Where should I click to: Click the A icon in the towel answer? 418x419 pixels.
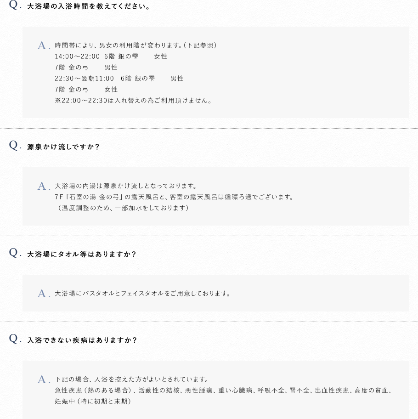43,294
